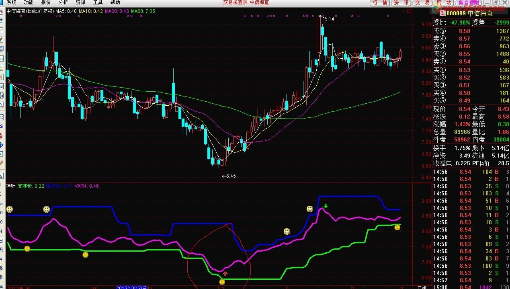Click the sad face marker at green line's left end
The height and width of the screenshot is (289, 510).
(27, 249)
